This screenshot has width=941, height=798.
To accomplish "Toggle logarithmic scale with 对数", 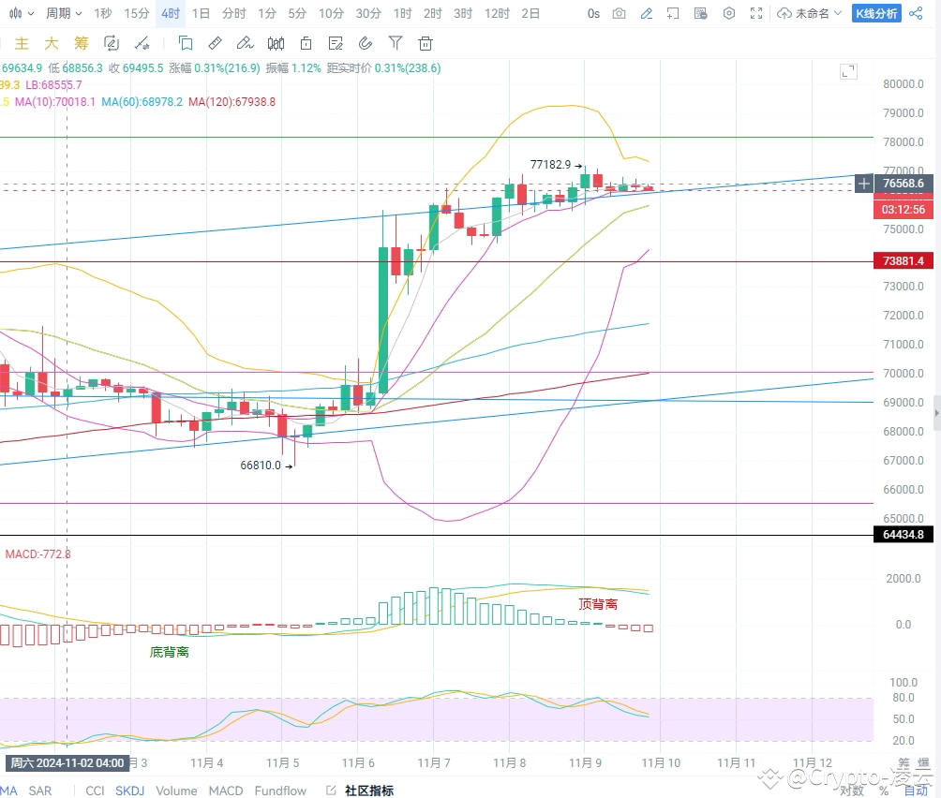I will (851, 790).
